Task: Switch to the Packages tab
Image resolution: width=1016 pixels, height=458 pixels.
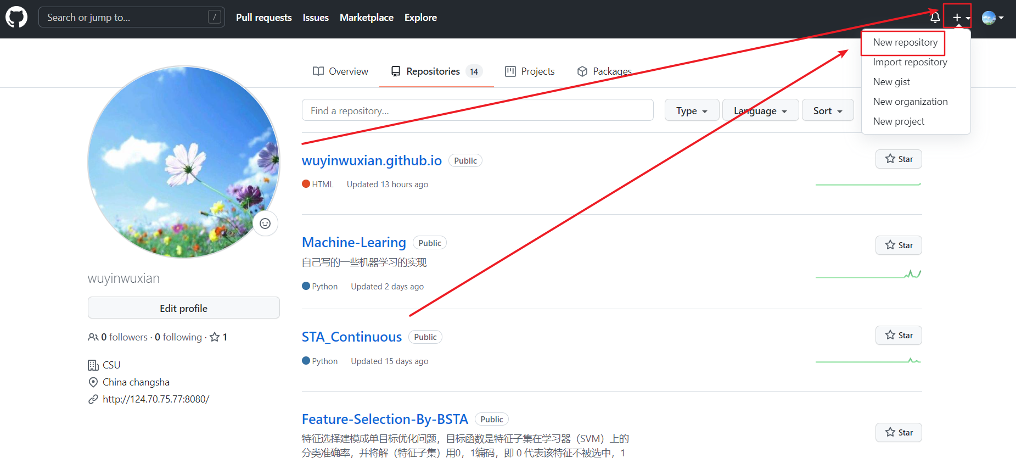Action: (604, 71)
